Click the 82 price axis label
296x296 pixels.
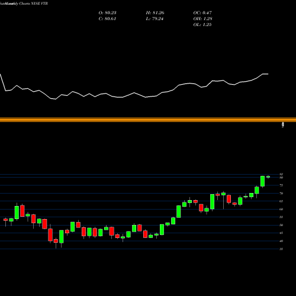281,174
